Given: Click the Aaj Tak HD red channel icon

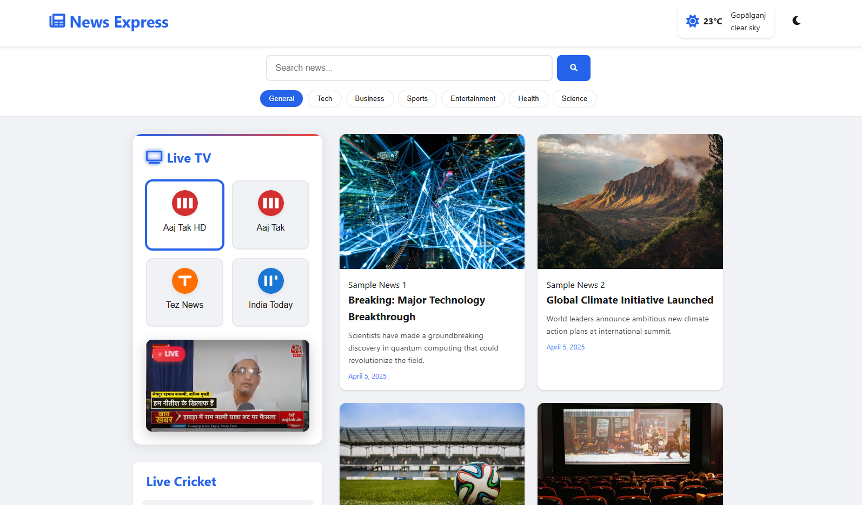Looking at the screenshot, I should tap(185, 203).
